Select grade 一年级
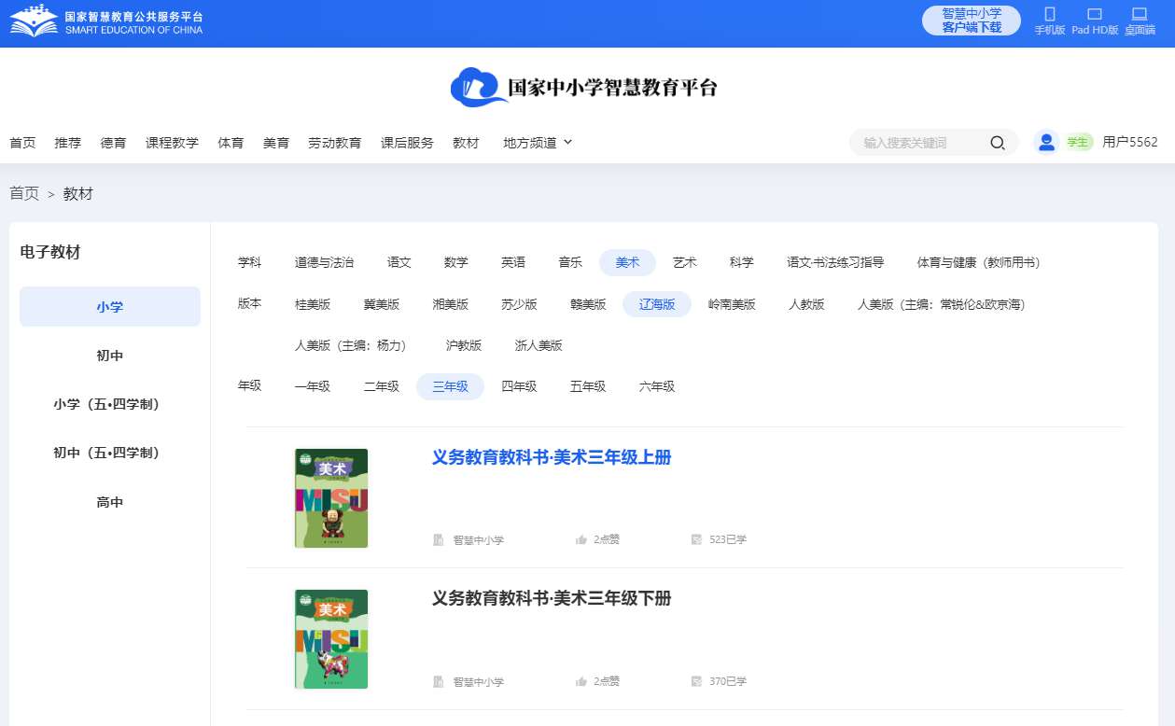The width and height of the screenshot is (1175, 726). coord(313,386)
